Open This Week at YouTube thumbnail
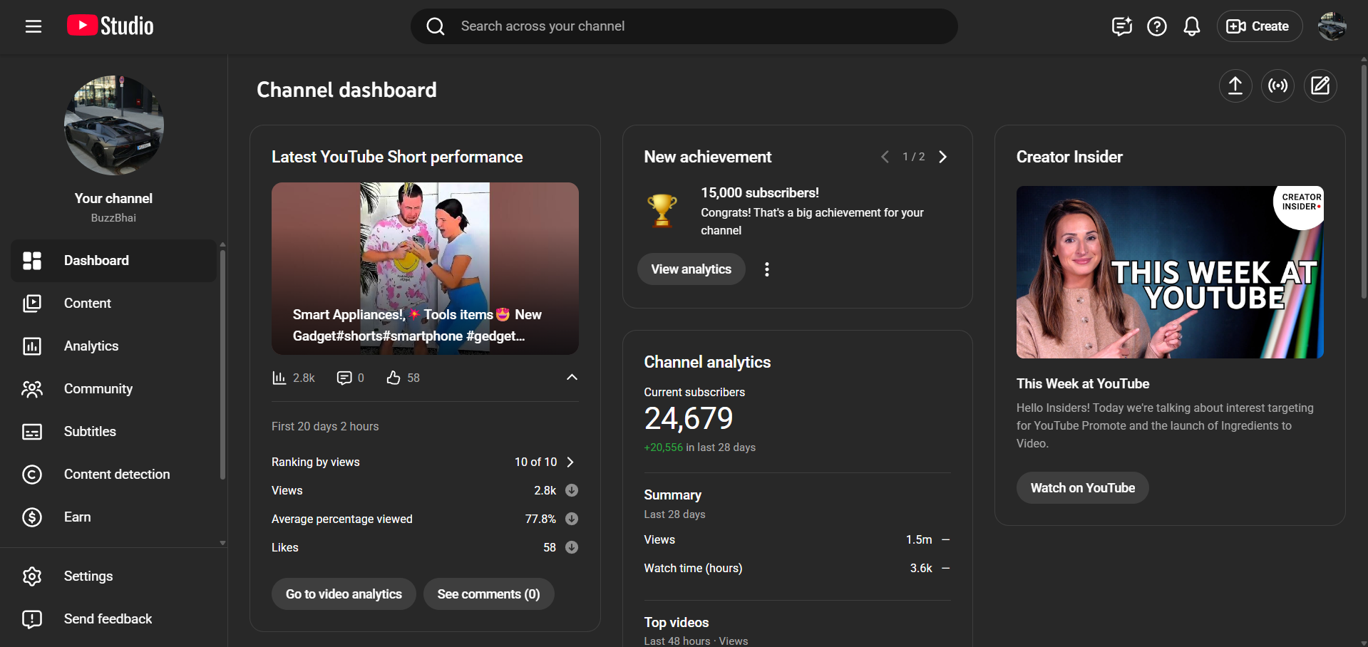Screen dimensions: 1368x647 tap(1170, 272)
